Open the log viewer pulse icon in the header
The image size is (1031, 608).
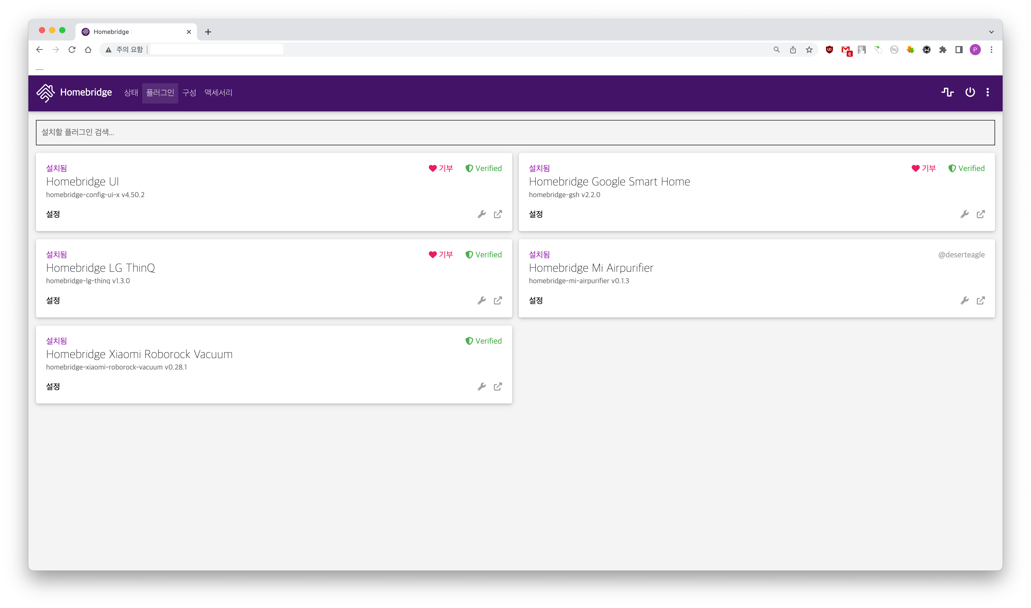947,92
